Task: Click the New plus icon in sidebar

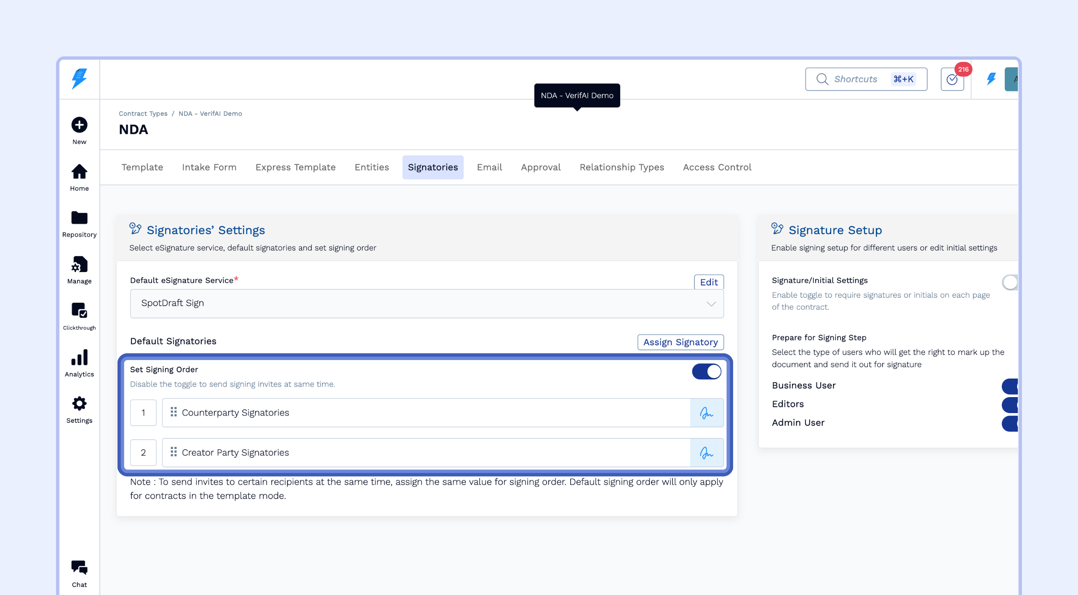Action: click(x=79, y=125)
